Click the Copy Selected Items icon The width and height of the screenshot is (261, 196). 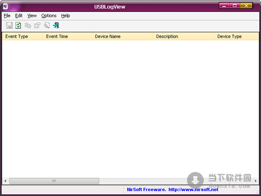(28, 26)
